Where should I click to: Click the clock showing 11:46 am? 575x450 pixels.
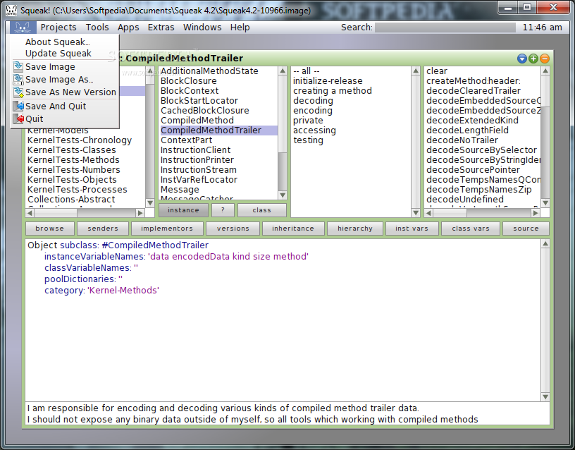click(542, 28)
